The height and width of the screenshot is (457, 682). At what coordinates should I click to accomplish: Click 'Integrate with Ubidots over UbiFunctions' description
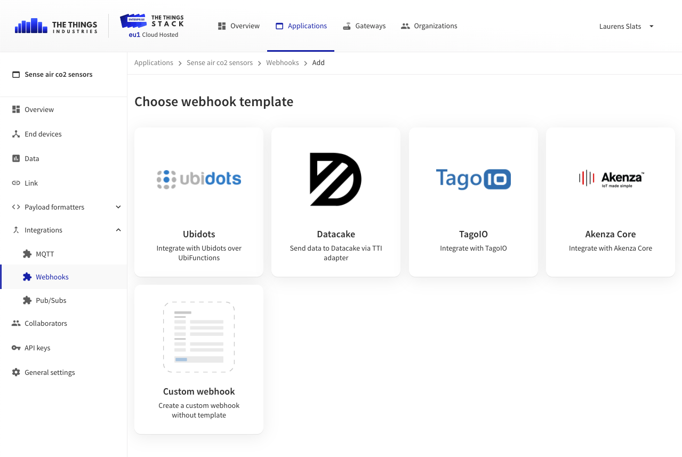pos(199,253)
